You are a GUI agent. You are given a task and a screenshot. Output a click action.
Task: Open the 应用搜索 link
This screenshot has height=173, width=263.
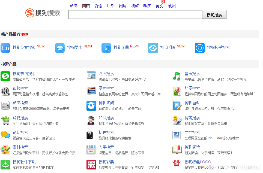click(106, 147)
